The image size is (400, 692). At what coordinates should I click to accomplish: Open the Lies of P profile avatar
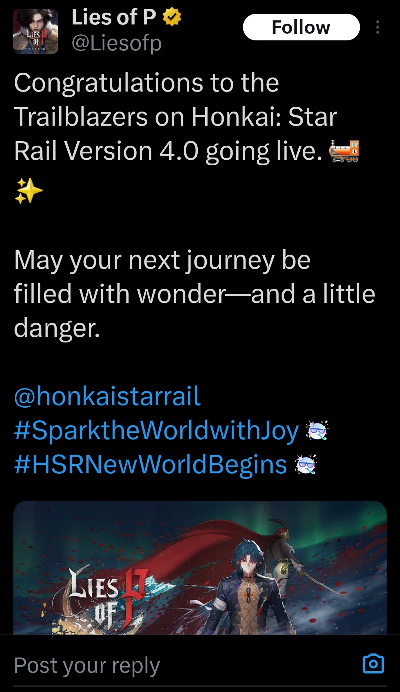(36, 32)
